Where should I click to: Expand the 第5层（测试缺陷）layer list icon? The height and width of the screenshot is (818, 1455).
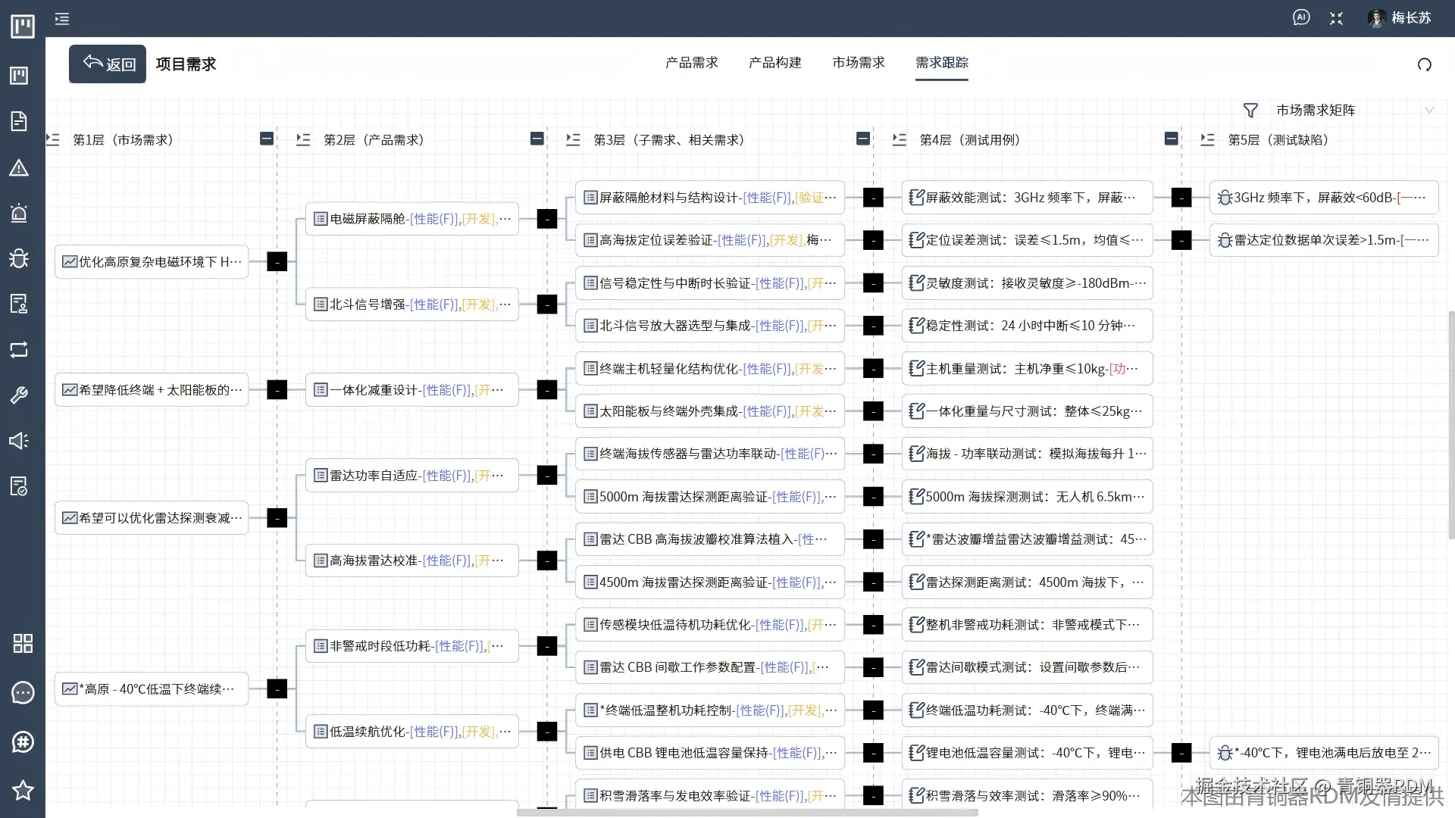click(x=1208, y=139)
